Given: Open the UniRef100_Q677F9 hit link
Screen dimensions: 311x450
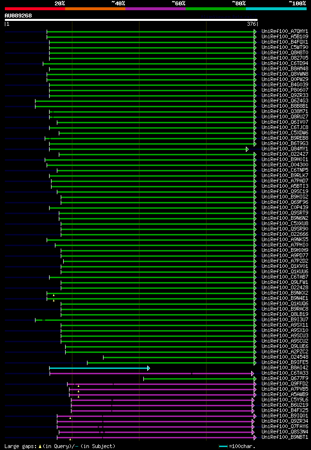Looking at the screenshot, I should (x=285, y=379).
